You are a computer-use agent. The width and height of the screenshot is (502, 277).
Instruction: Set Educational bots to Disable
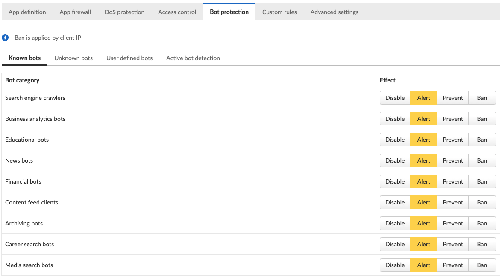395,140
